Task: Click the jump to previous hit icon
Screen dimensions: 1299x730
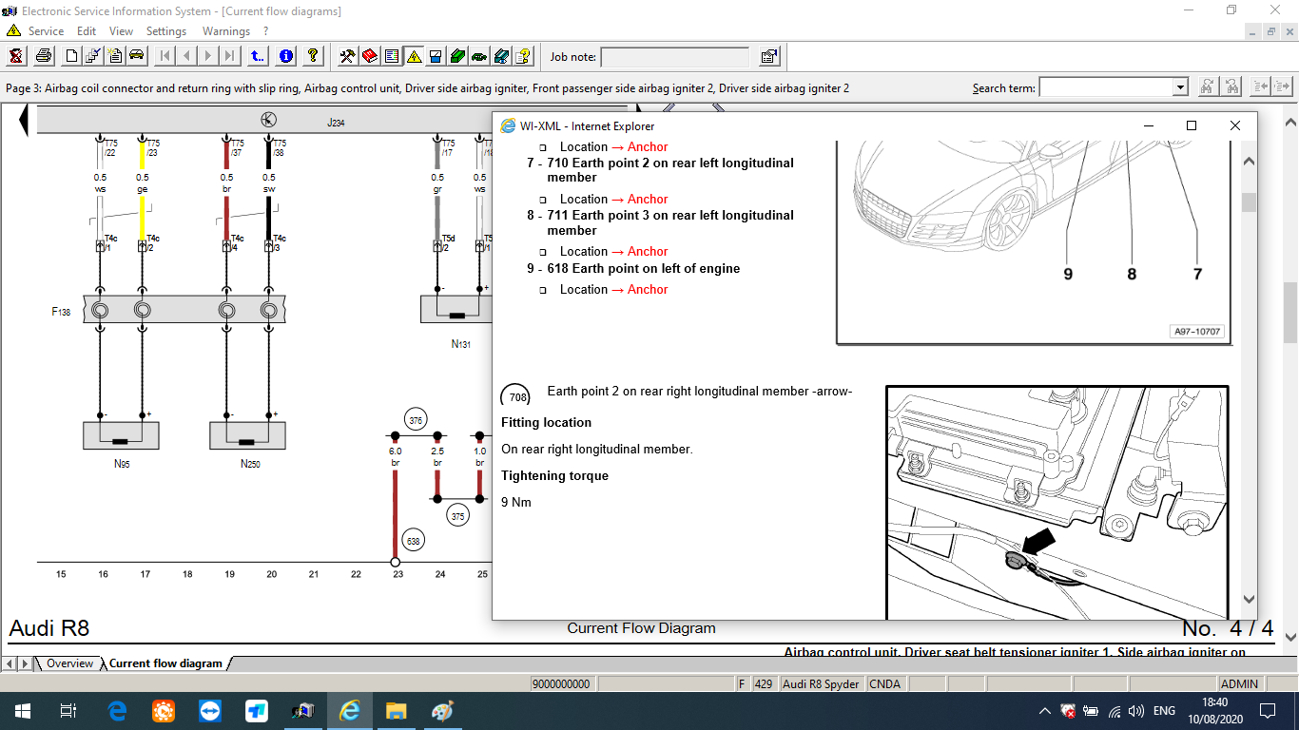Action: (x=1260, y=86)
